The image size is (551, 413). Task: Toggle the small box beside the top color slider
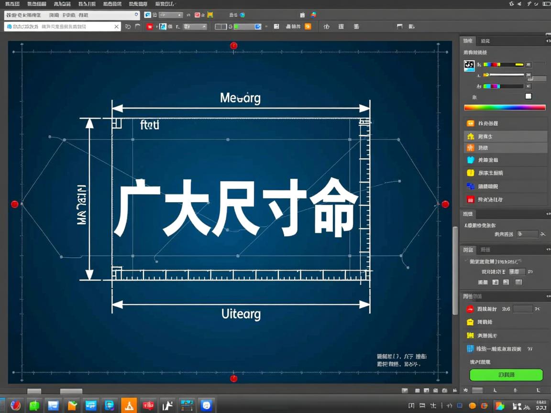point(529,65)
